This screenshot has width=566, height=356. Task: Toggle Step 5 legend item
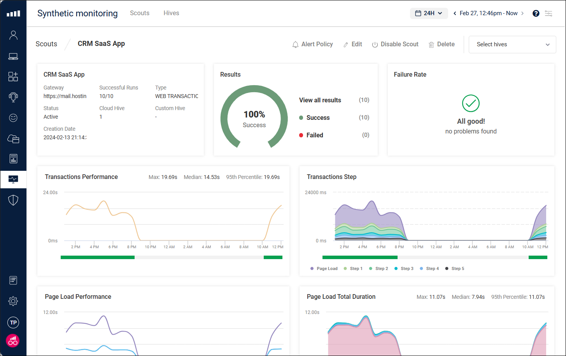coord(455,268)
